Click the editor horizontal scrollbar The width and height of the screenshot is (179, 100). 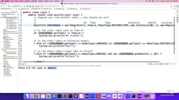[x=91, y=62]
